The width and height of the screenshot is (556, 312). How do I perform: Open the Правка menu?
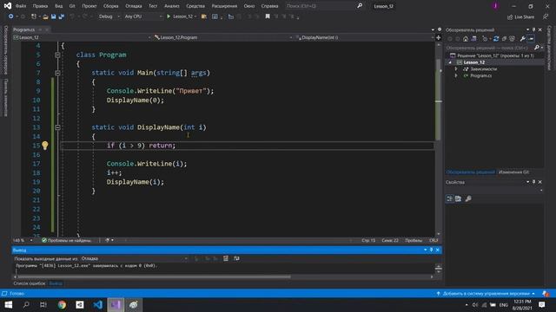pyautogui.click(x=40, y=6)
